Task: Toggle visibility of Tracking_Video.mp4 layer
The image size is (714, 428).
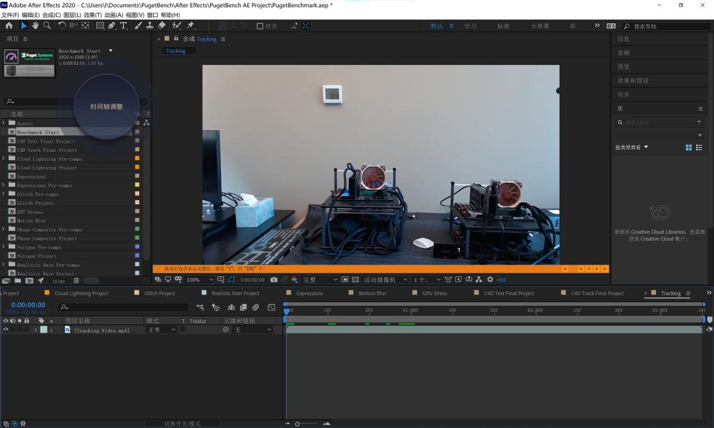Action: 6,330
